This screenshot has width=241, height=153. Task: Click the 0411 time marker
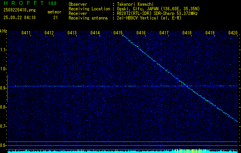point(26,33)
